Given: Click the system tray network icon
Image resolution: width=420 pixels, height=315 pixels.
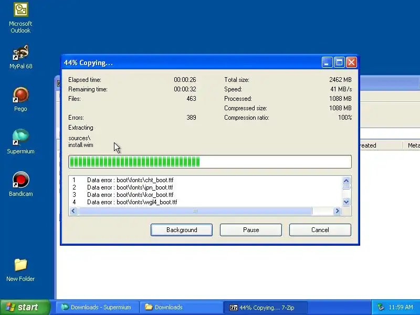Looking at the screenshot, I should (x=380, y=307).
